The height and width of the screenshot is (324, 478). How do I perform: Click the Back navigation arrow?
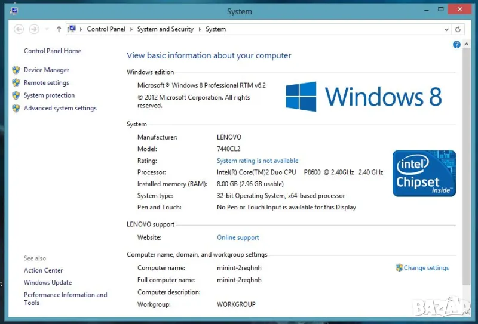tap(19, 29)
